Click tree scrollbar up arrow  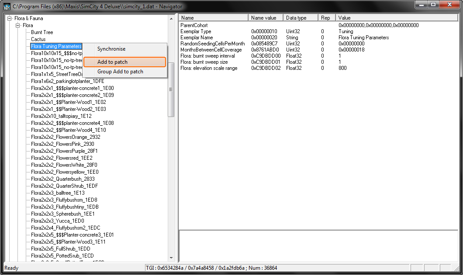pyautogui.click(x=171, y=19)
